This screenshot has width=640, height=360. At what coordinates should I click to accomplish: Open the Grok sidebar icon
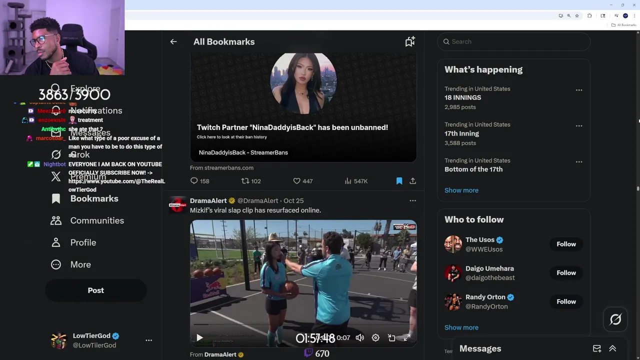point(56,154)
